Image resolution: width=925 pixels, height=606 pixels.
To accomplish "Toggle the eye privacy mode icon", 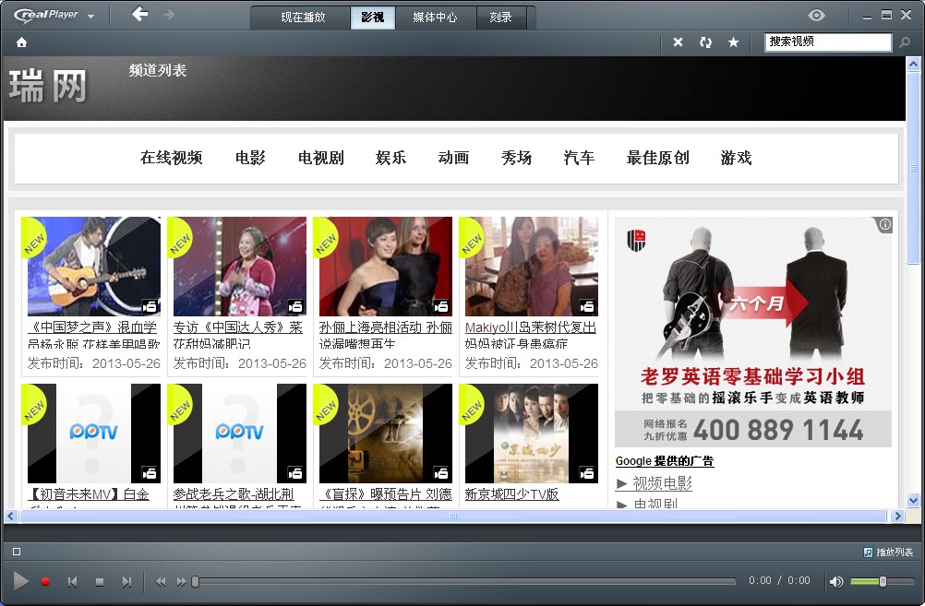I will (x=816, y=15).
